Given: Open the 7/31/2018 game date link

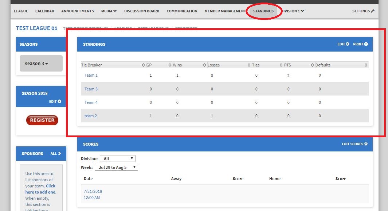Looking at the screenshot, I should tap(93, 191).
